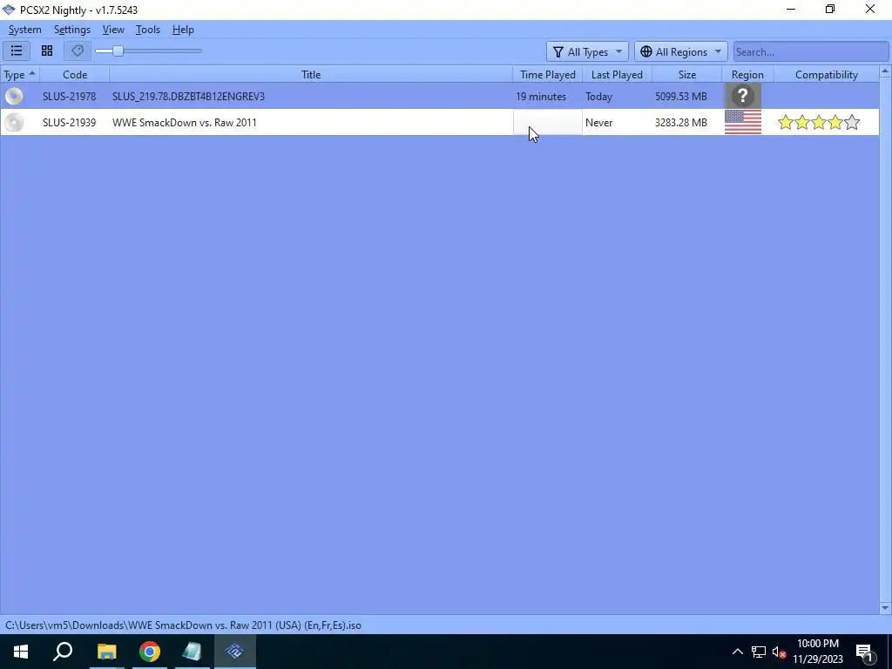Open the Windows Start menu
The image size is (892, 669).
click(21, 652)
